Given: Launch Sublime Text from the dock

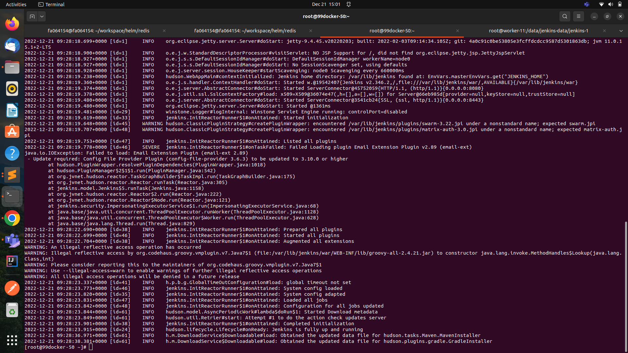Looking at the screenshot, I should tap(12, 175).
